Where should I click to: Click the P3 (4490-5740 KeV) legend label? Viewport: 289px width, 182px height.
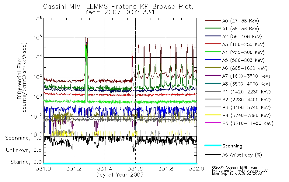[246, 108]
